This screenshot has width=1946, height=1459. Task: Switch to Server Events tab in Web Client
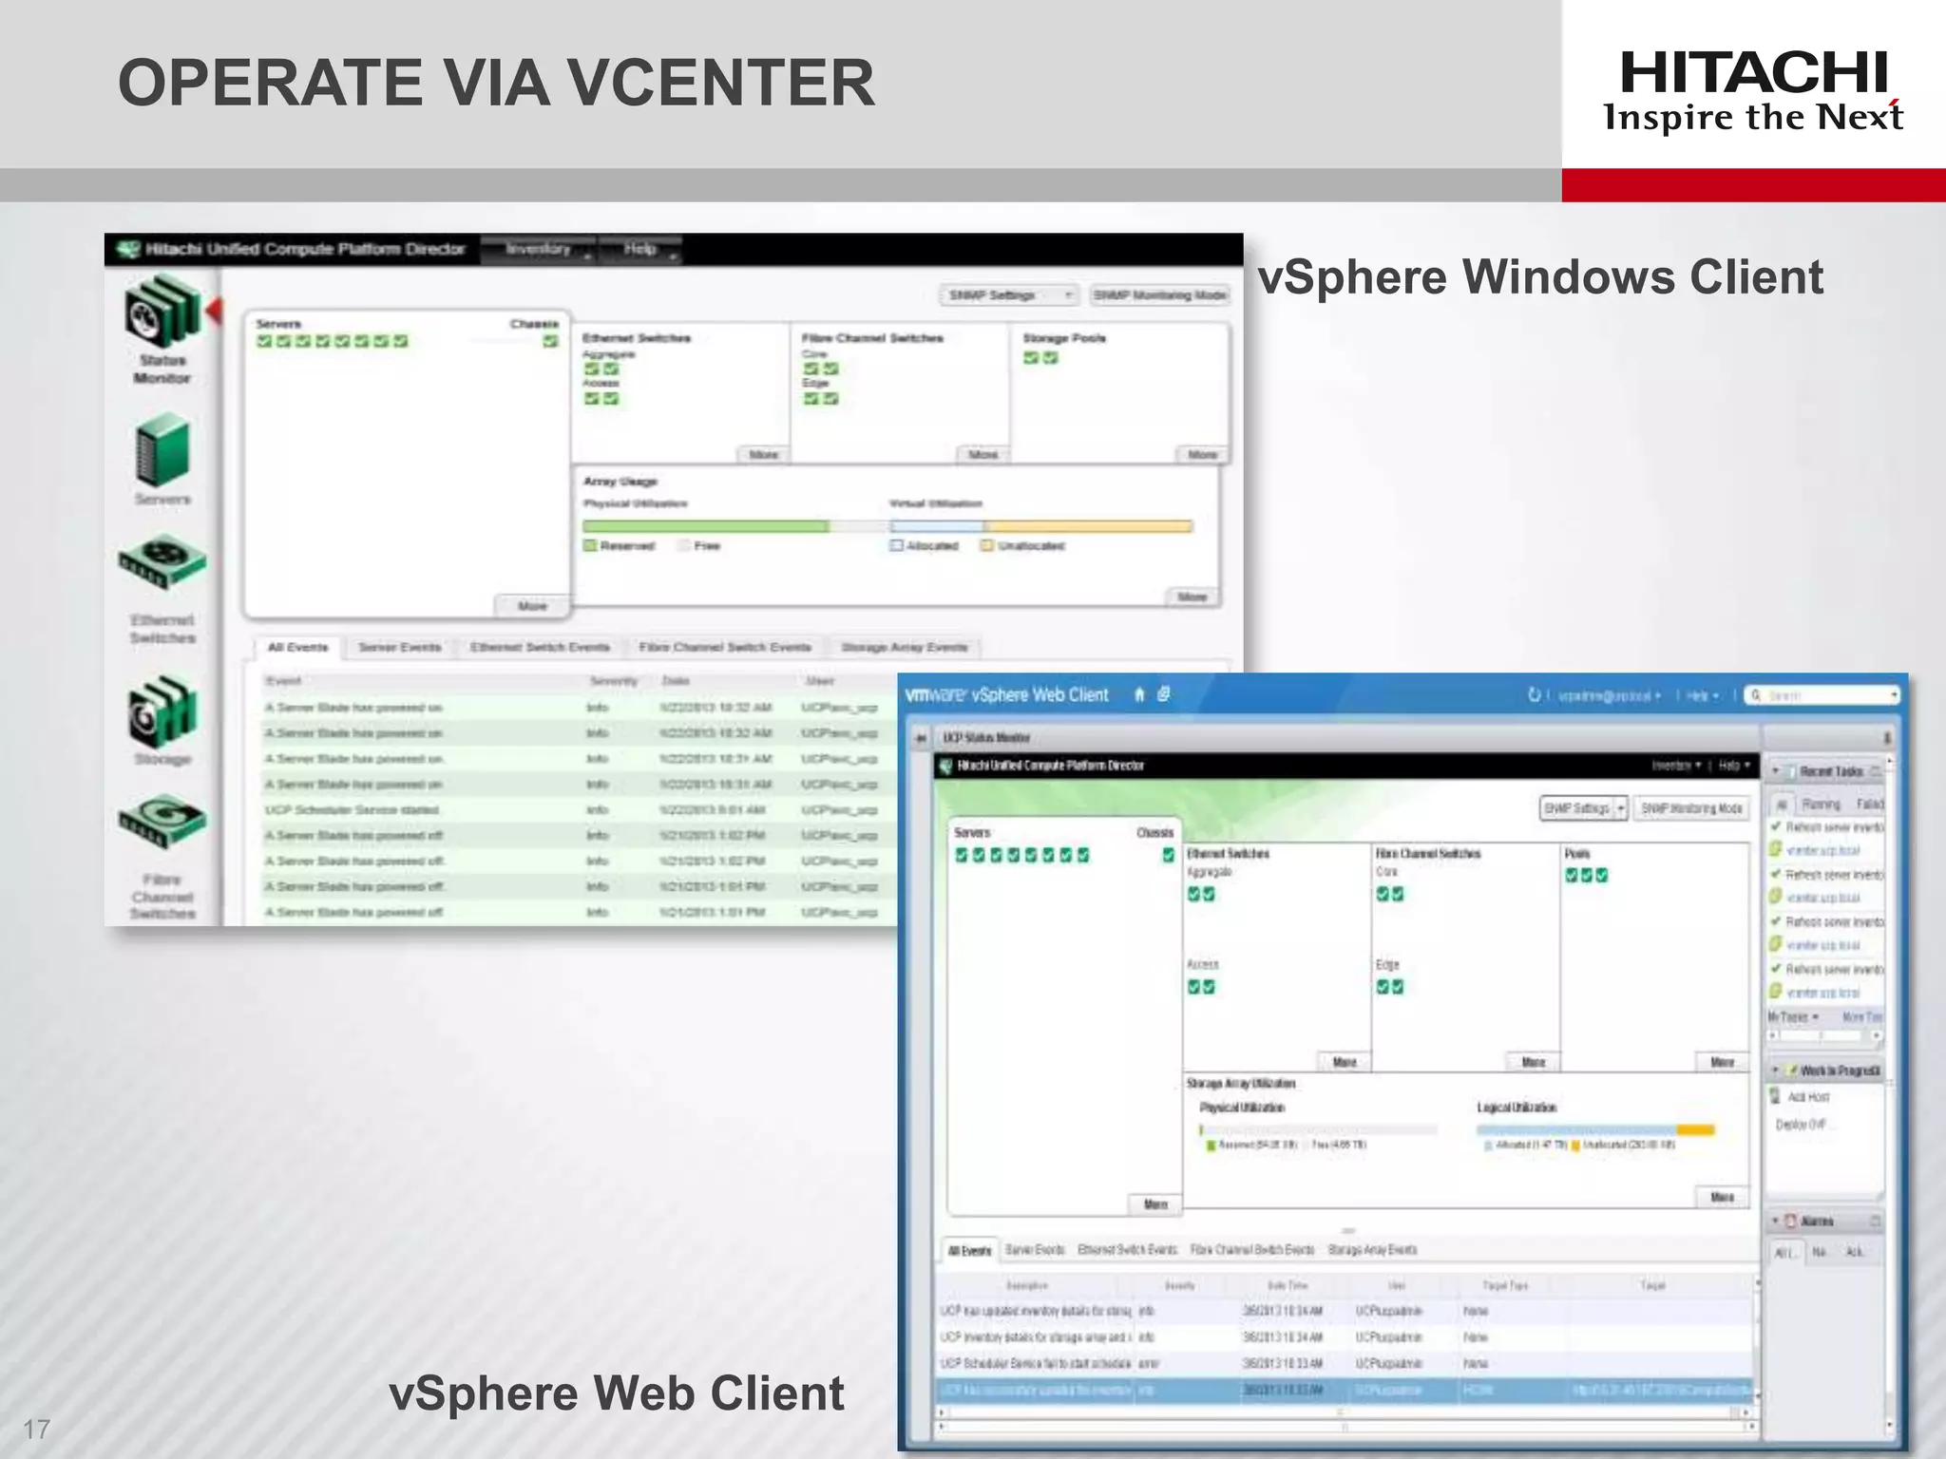click(x=1035, y=1250)
